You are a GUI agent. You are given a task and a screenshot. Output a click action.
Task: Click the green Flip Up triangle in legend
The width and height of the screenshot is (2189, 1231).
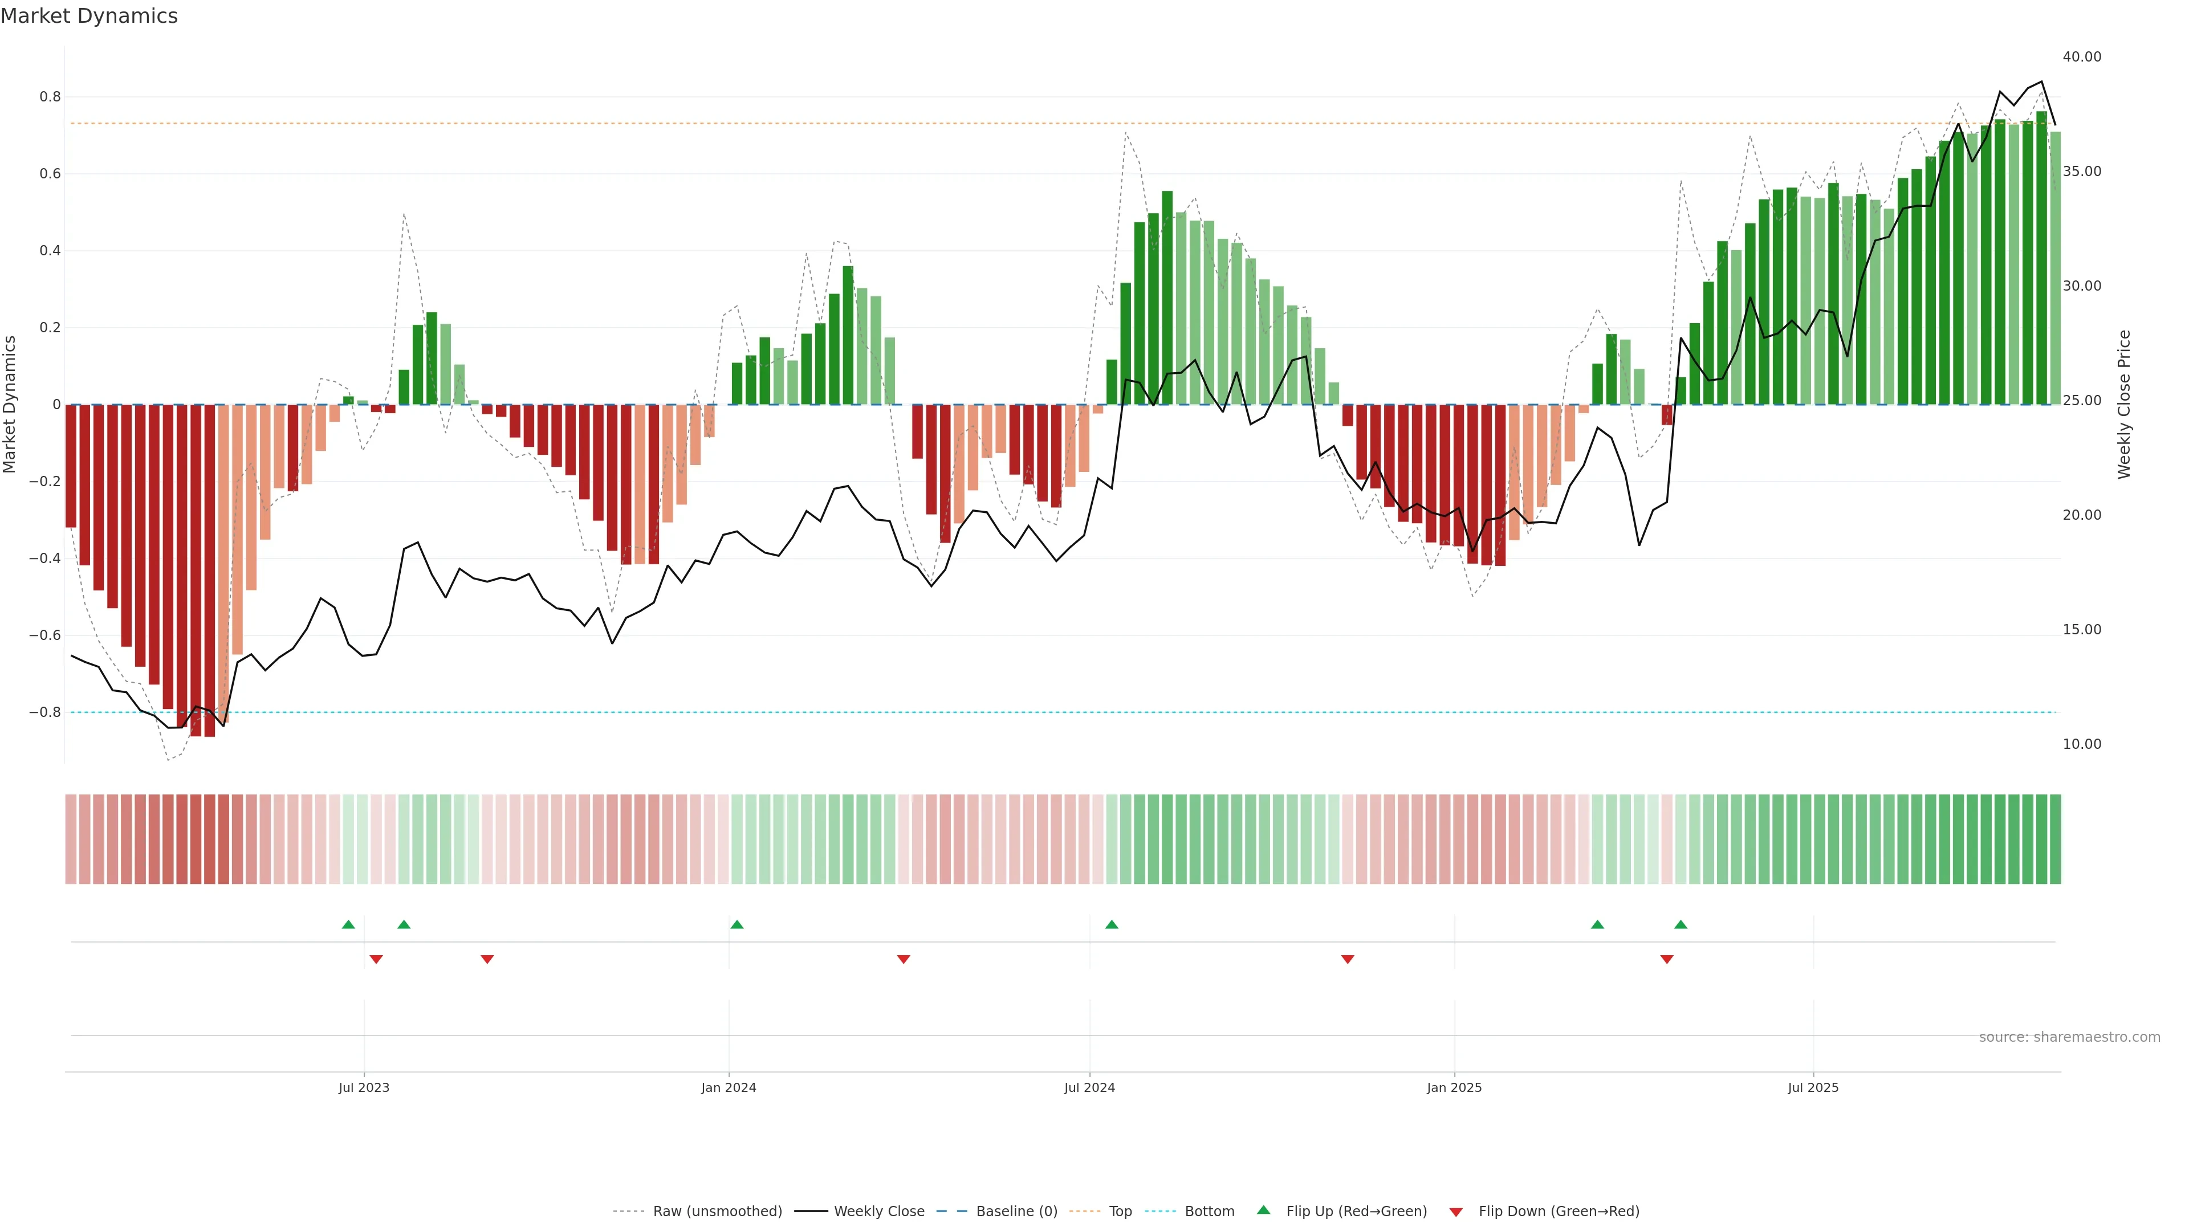(1264, 1210)
